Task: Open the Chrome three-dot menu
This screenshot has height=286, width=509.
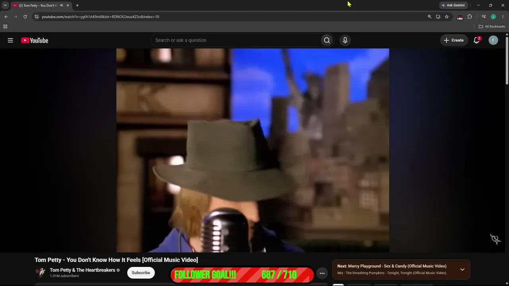Action: coord(503,17)
